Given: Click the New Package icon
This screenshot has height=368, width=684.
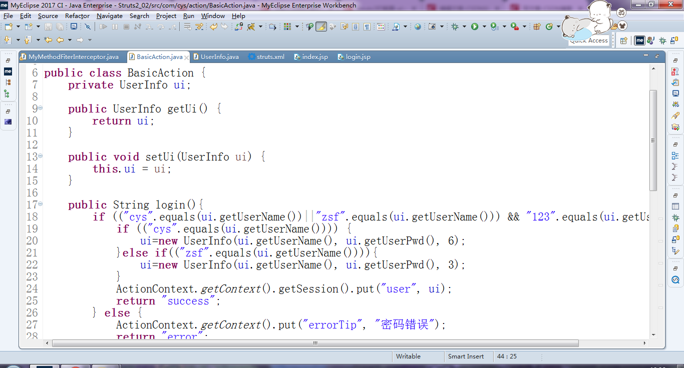Looking at the screenshot, I should [x=537, y=26].
